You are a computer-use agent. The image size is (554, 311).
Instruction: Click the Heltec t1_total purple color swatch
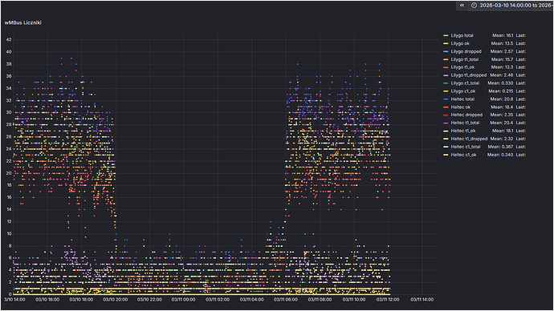(446, 123)
